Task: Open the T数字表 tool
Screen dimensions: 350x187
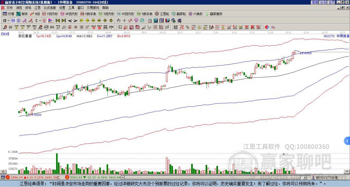Action: [145, 14]
